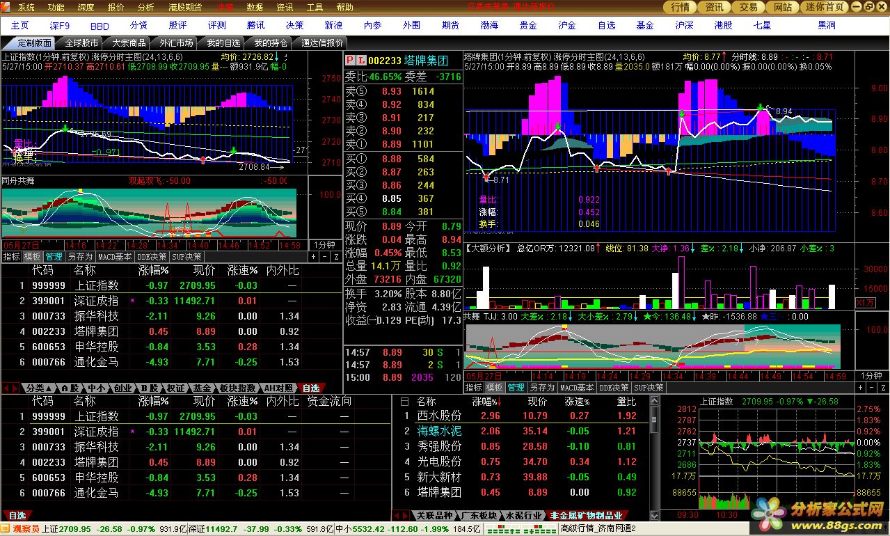Image resolution: width=890 pixels, height=536 pixels.
Task: Click DDE决策 under right chart
Action: (614, 388)
